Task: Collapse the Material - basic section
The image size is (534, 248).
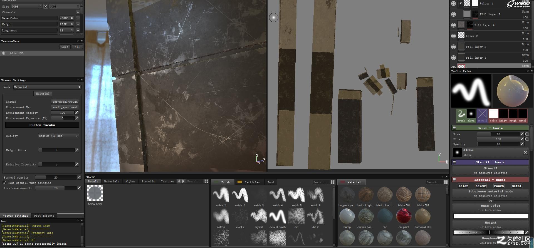Action: click(x=454, y=180)
